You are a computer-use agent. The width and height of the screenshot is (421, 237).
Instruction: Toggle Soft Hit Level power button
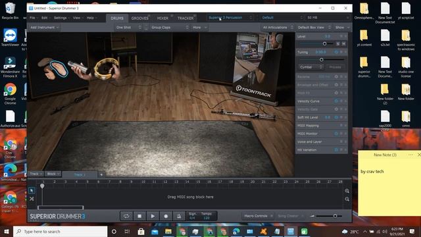pos(336,117)
